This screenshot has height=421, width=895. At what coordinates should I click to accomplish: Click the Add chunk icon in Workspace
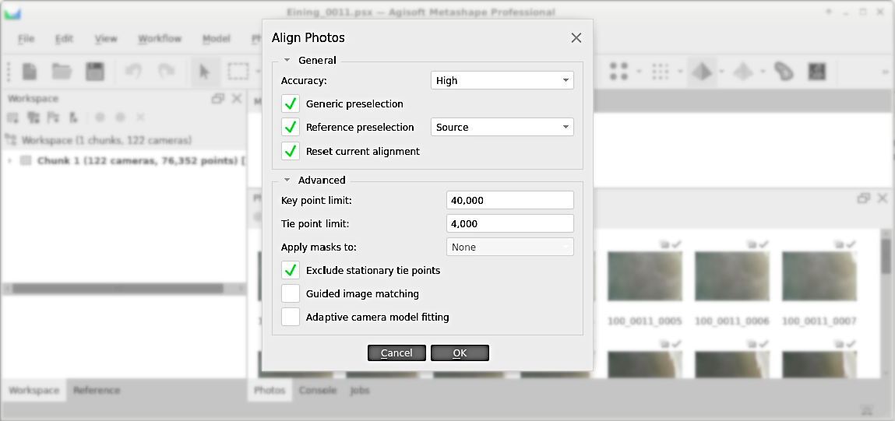click(x=13, y=118)
